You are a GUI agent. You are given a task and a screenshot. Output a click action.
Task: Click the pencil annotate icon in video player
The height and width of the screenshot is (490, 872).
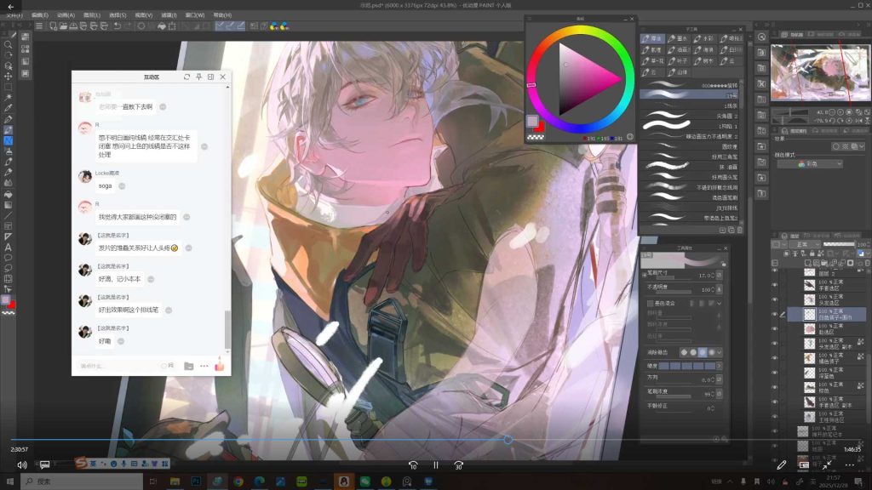(x=782, y=465)
